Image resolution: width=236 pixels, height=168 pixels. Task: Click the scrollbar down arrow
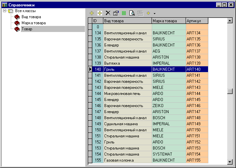pyautogui.click(x=230, y=162)
